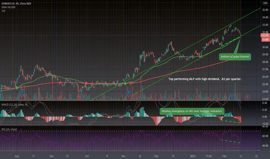Click the 28.00 price axis label
This screenshot has height=159, width=270.
click(265, 62)
